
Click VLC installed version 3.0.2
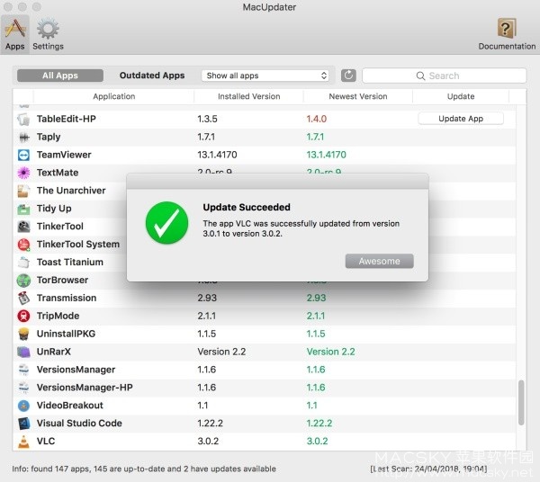(208, 441)
